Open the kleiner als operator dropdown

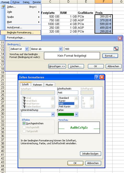click(x=60, y=49)
